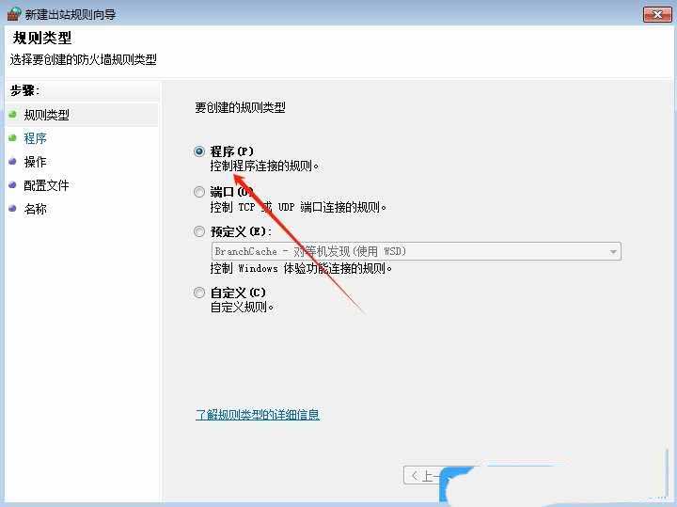Click the purple bullet beside 名称 step
677x507 pixels.
[12, 209]
